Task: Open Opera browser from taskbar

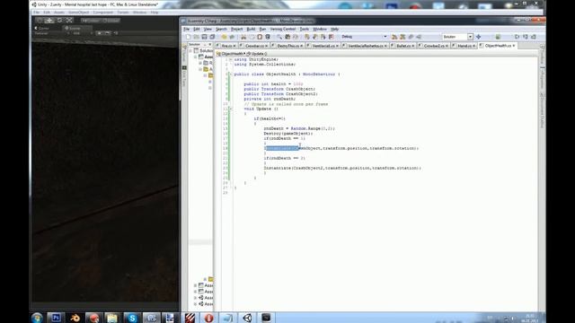Action: 208,318
